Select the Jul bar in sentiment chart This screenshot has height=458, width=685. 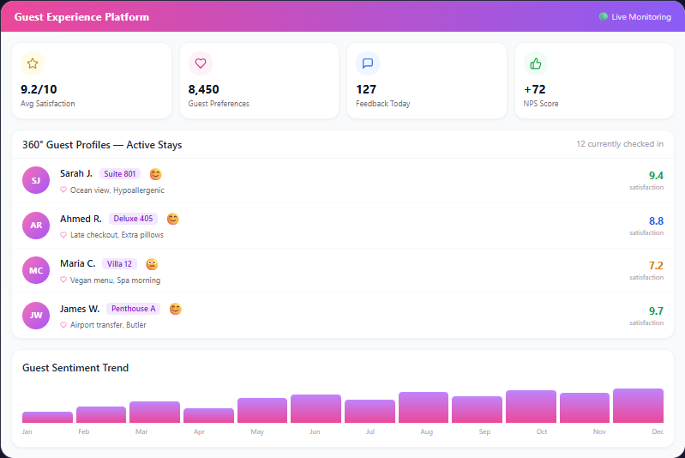[370, 411]
